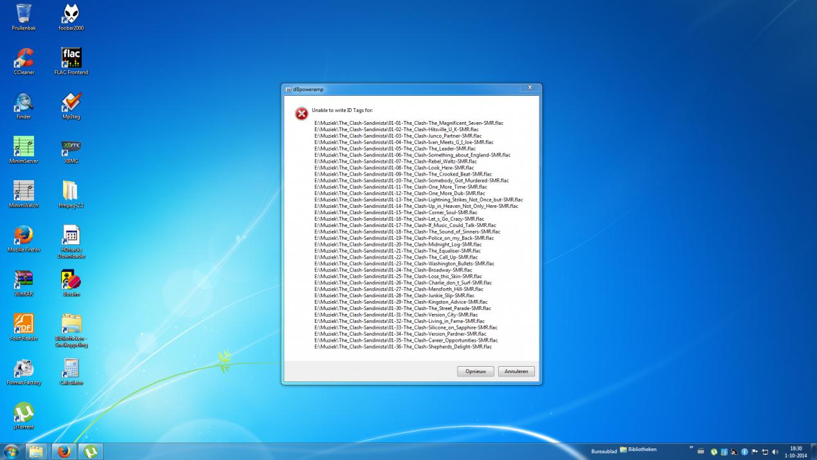817x460 pixels.
Task: Click the Annuleren cancel button
Action: 516,371
